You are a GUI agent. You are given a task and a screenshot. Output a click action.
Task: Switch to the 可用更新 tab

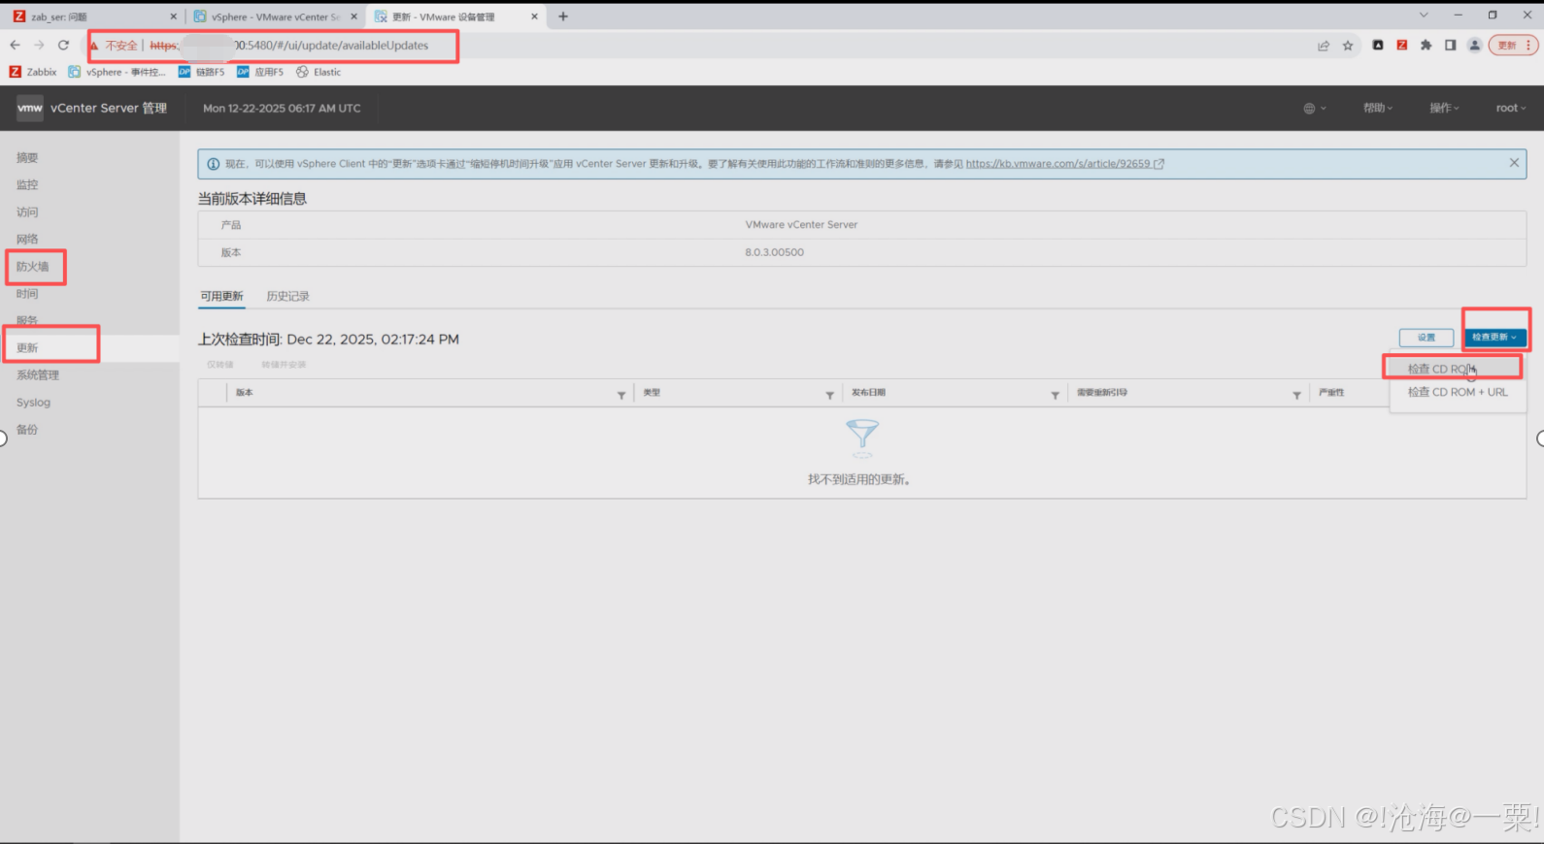221,296
